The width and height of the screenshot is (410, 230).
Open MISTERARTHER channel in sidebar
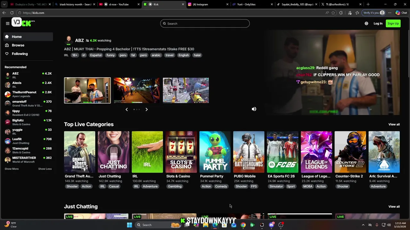coord(28,160)
